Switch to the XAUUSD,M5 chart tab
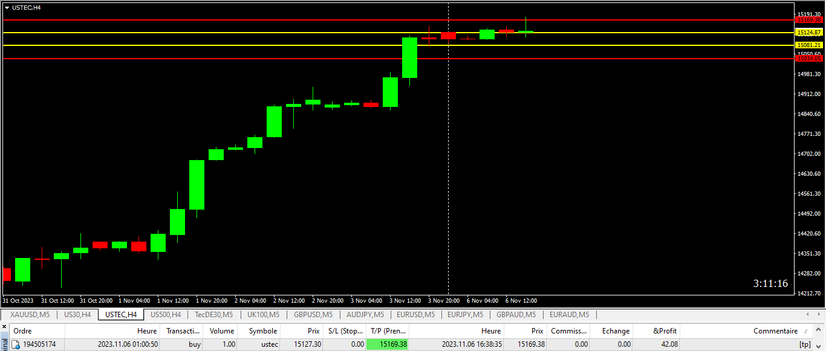The width and height of the screenshot is (826, 351). (30, 315)
